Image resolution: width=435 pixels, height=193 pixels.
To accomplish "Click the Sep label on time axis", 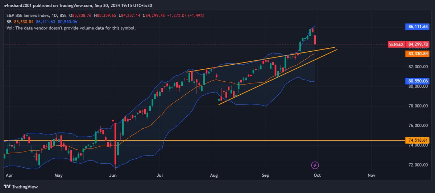I will click(266, 175).
